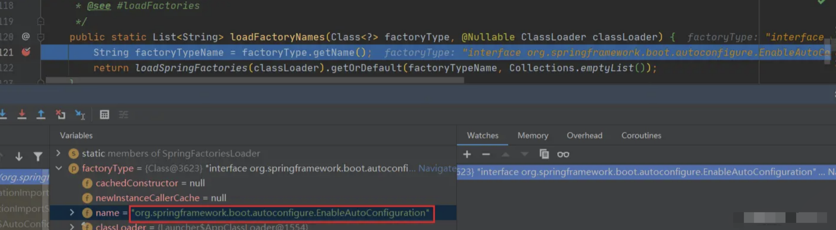This screenshot has height=230, width=836.
Task: Collapse the loadFactoryNames method fold on line 120
Action: pos(41,37)
